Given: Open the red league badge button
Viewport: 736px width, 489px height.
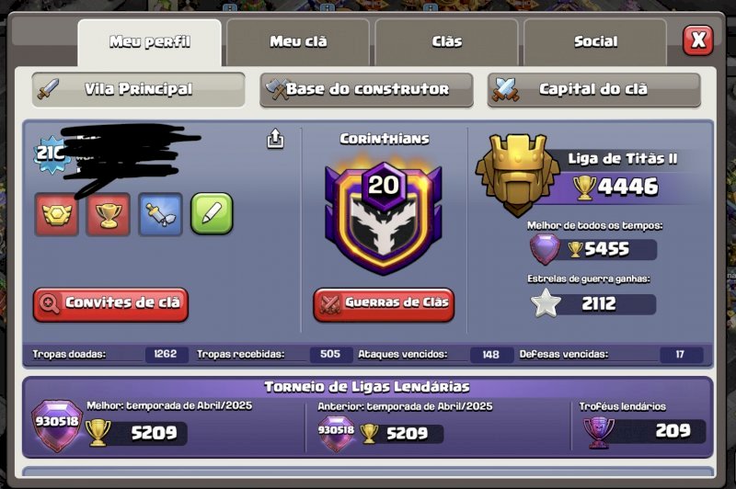Looking at the screenshot, I should coord(56,214).
